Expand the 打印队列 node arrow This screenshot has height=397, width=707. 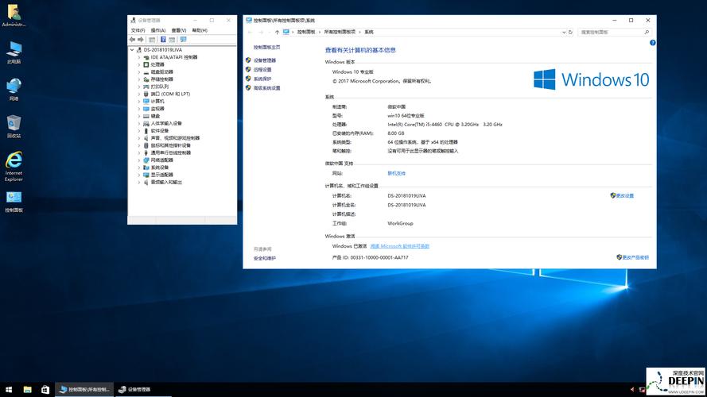coord(139,87)
